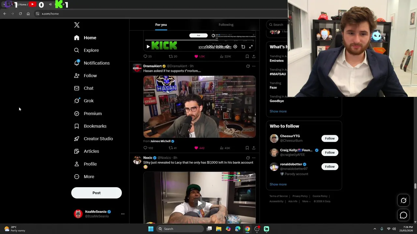View analytics for the post with 221K views
Viewport: 417px width, 234px height.
(x=225, y=57)
